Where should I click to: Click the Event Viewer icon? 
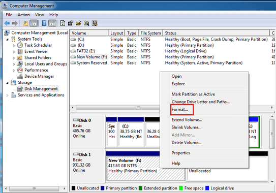coord(20,51)
